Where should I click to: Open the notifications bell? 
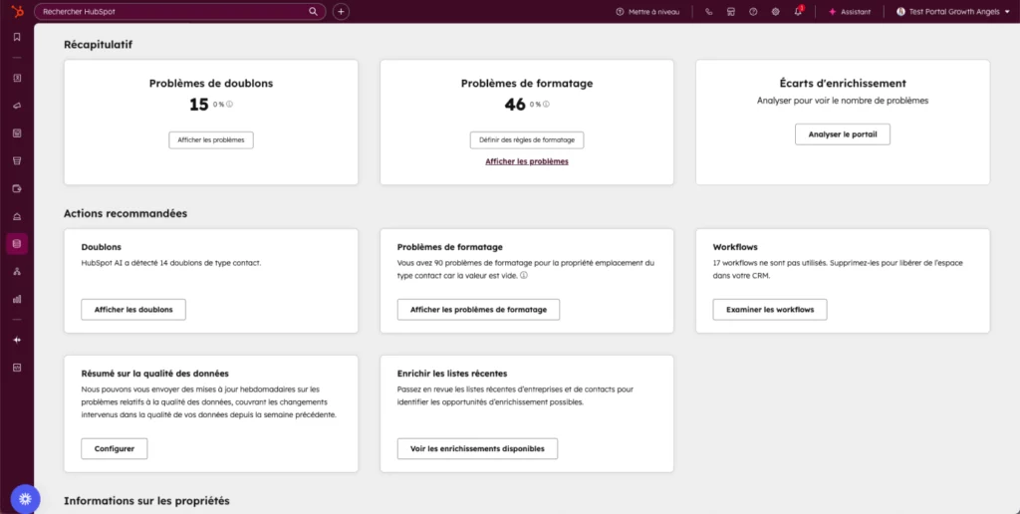[798, 12]
